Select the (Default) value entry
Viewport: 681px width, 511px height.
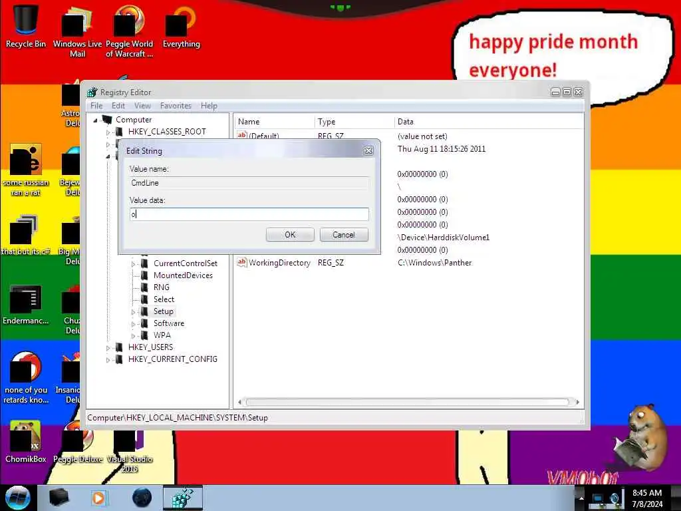(x=263, y=136)
